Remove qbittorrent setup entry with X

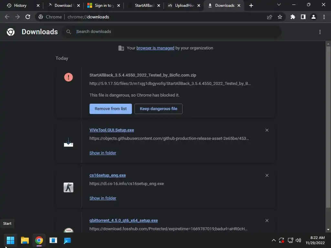click(267, 220)
